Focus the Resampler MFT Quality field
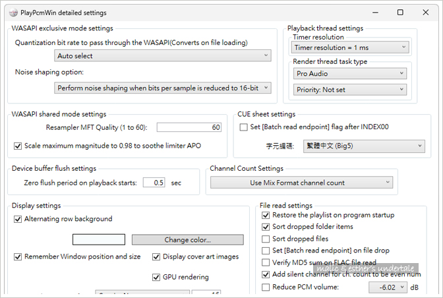This screenshot has height=298, width=443. [x=189, y=127]
